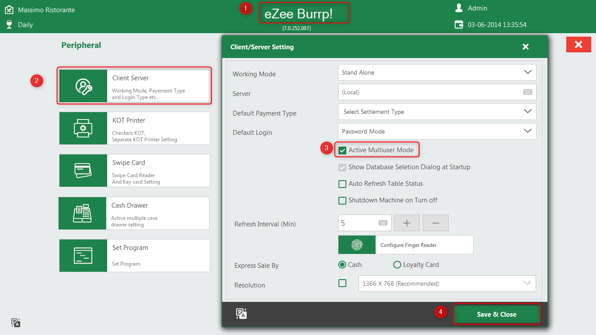Open the Cash Drawer settings tile
The image size is (596, 335).
(x=134, y=213)
